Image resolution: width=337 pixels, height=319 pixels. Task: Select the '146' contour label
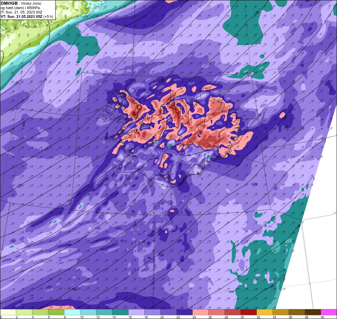pos(298,227)
